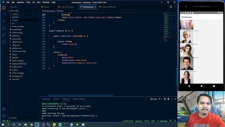Click the Explorer more actions ellipsis
Image resolution: width=225 pixels, height=127 pixels.
36,7
